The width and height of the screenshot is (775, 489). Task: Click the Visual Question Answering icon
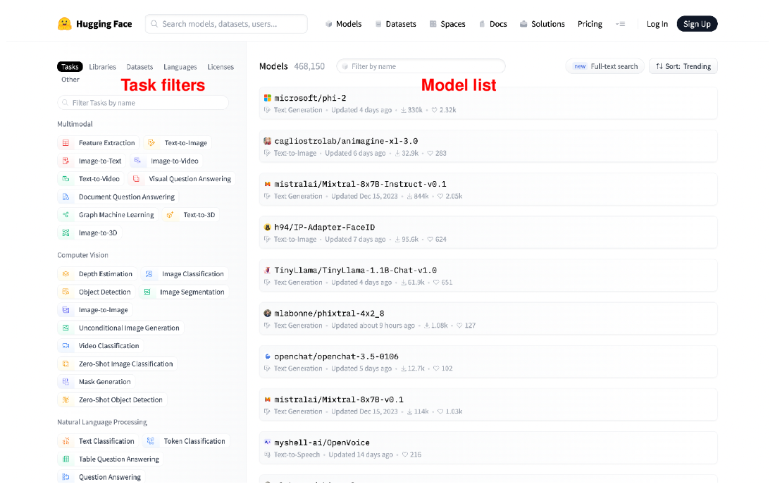click(136, 179)
